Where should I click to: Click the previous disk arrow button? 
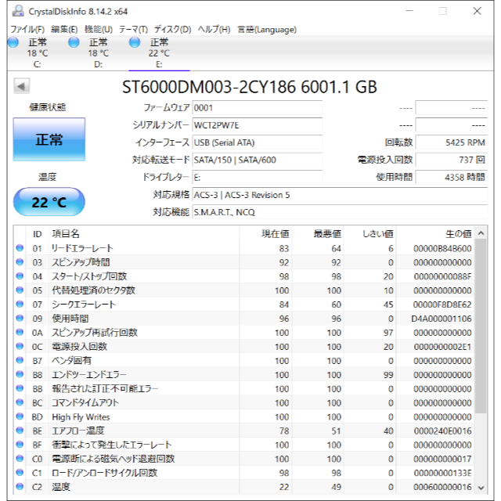[x=22, y=86]
